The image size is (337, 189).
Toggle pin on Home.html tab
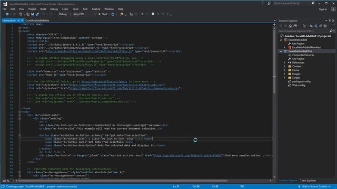(18, 20)
